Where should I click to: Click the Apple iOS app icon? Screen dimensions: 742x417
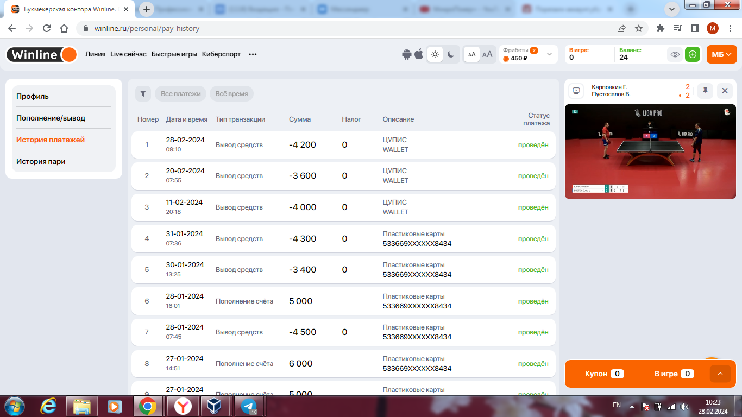point(419,54)
